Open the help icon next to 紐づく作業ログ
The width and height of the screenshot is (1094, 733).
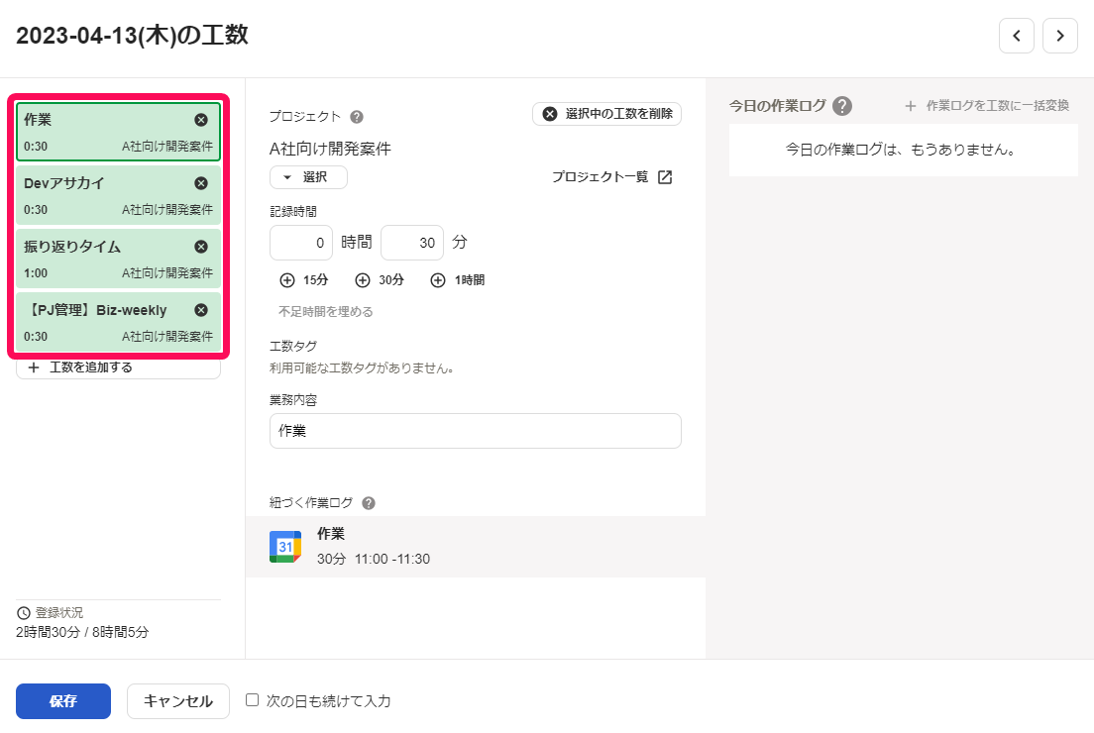(369, 503)
